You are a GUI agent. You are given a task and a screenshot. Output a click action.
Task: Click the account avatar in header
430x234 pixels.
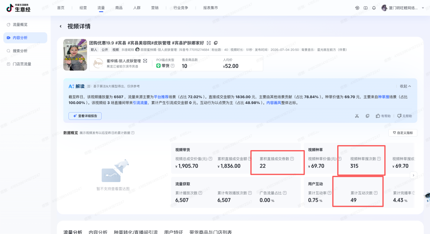click(384, 8)
